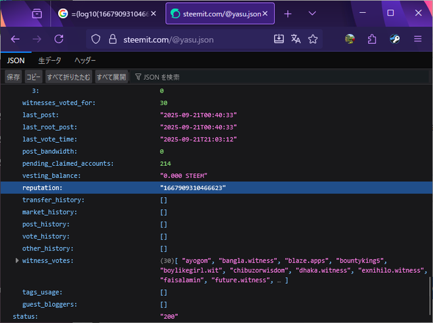The height and width of the screenshot is (323, 433).
Task: Go back to the previous page
Action: (15, 39)
